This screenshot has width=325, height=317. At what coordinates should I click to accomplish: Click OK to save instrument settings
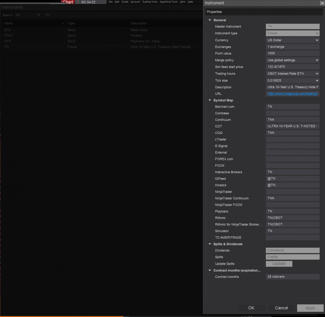(251, 308)
